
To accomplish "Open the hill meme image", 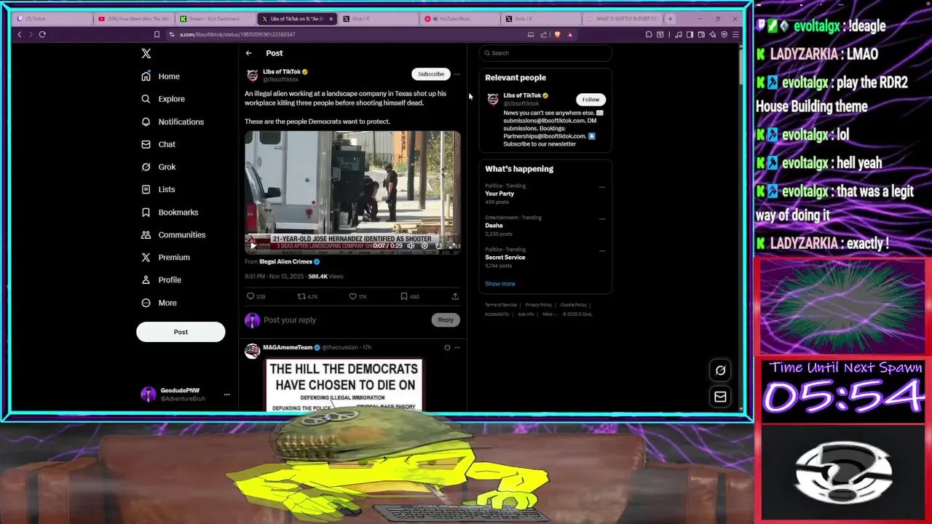I will pyautogui.click(x=344, y=385).
